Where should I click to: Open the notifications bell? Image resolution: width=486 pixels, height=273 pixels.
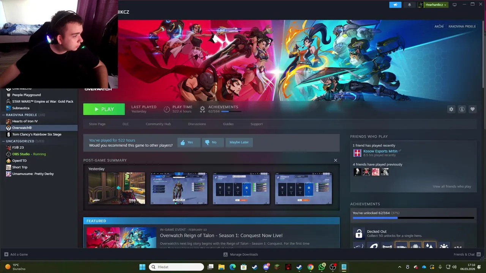[409, 5]
